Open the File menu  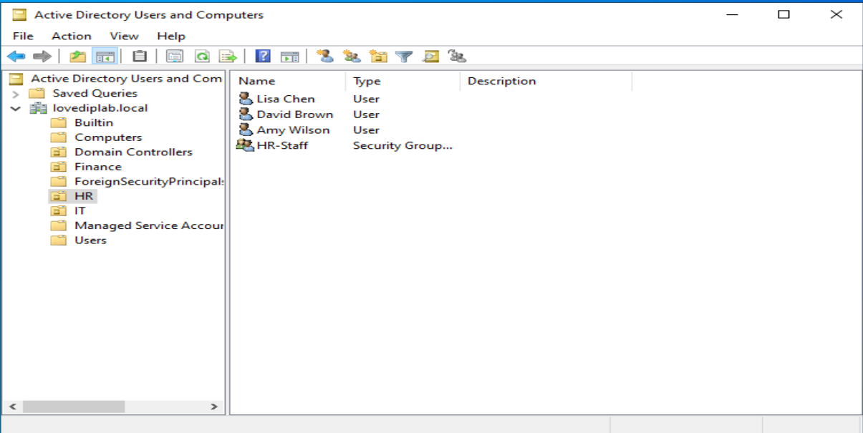pyautogui.click(x=23, y=36)
